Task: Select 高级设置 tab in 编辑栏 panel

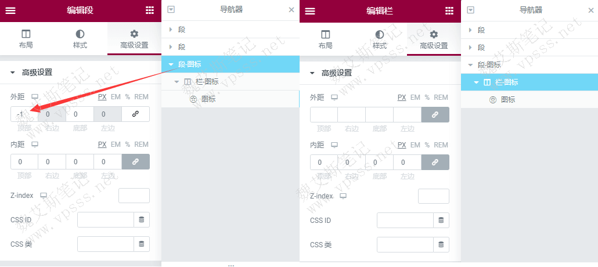Action: click(434, 39)
